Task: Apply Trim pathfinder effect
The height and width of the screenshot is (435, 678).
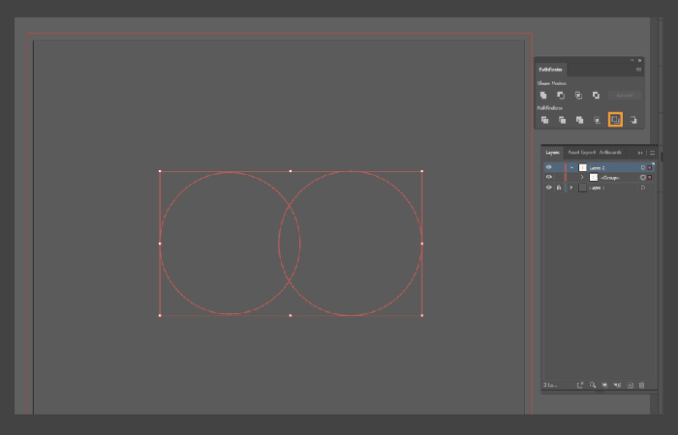Action: tap(562, 120)
